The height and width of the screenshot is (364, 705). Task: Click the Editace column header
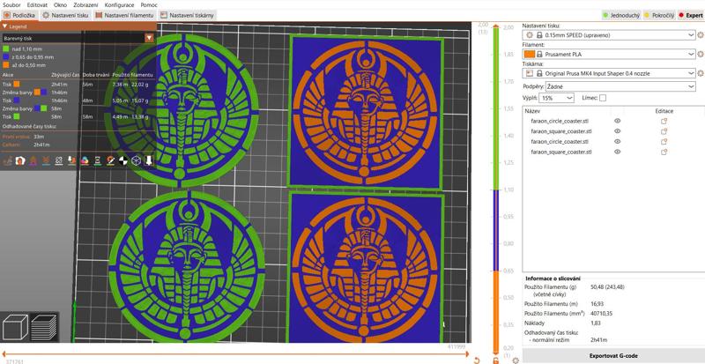click(x=664, y=111)
